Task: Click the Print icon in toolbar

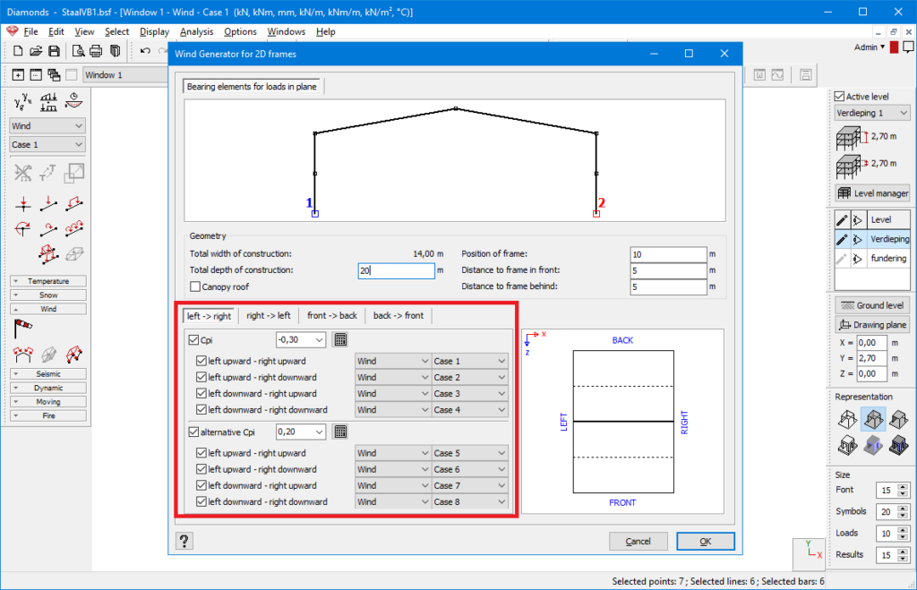Action: coord(96,51)
